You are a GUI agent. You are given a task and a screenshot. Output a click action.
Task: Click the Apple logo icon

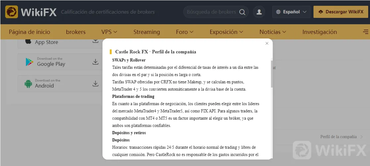pyautogui.click(x=28, y=41)
